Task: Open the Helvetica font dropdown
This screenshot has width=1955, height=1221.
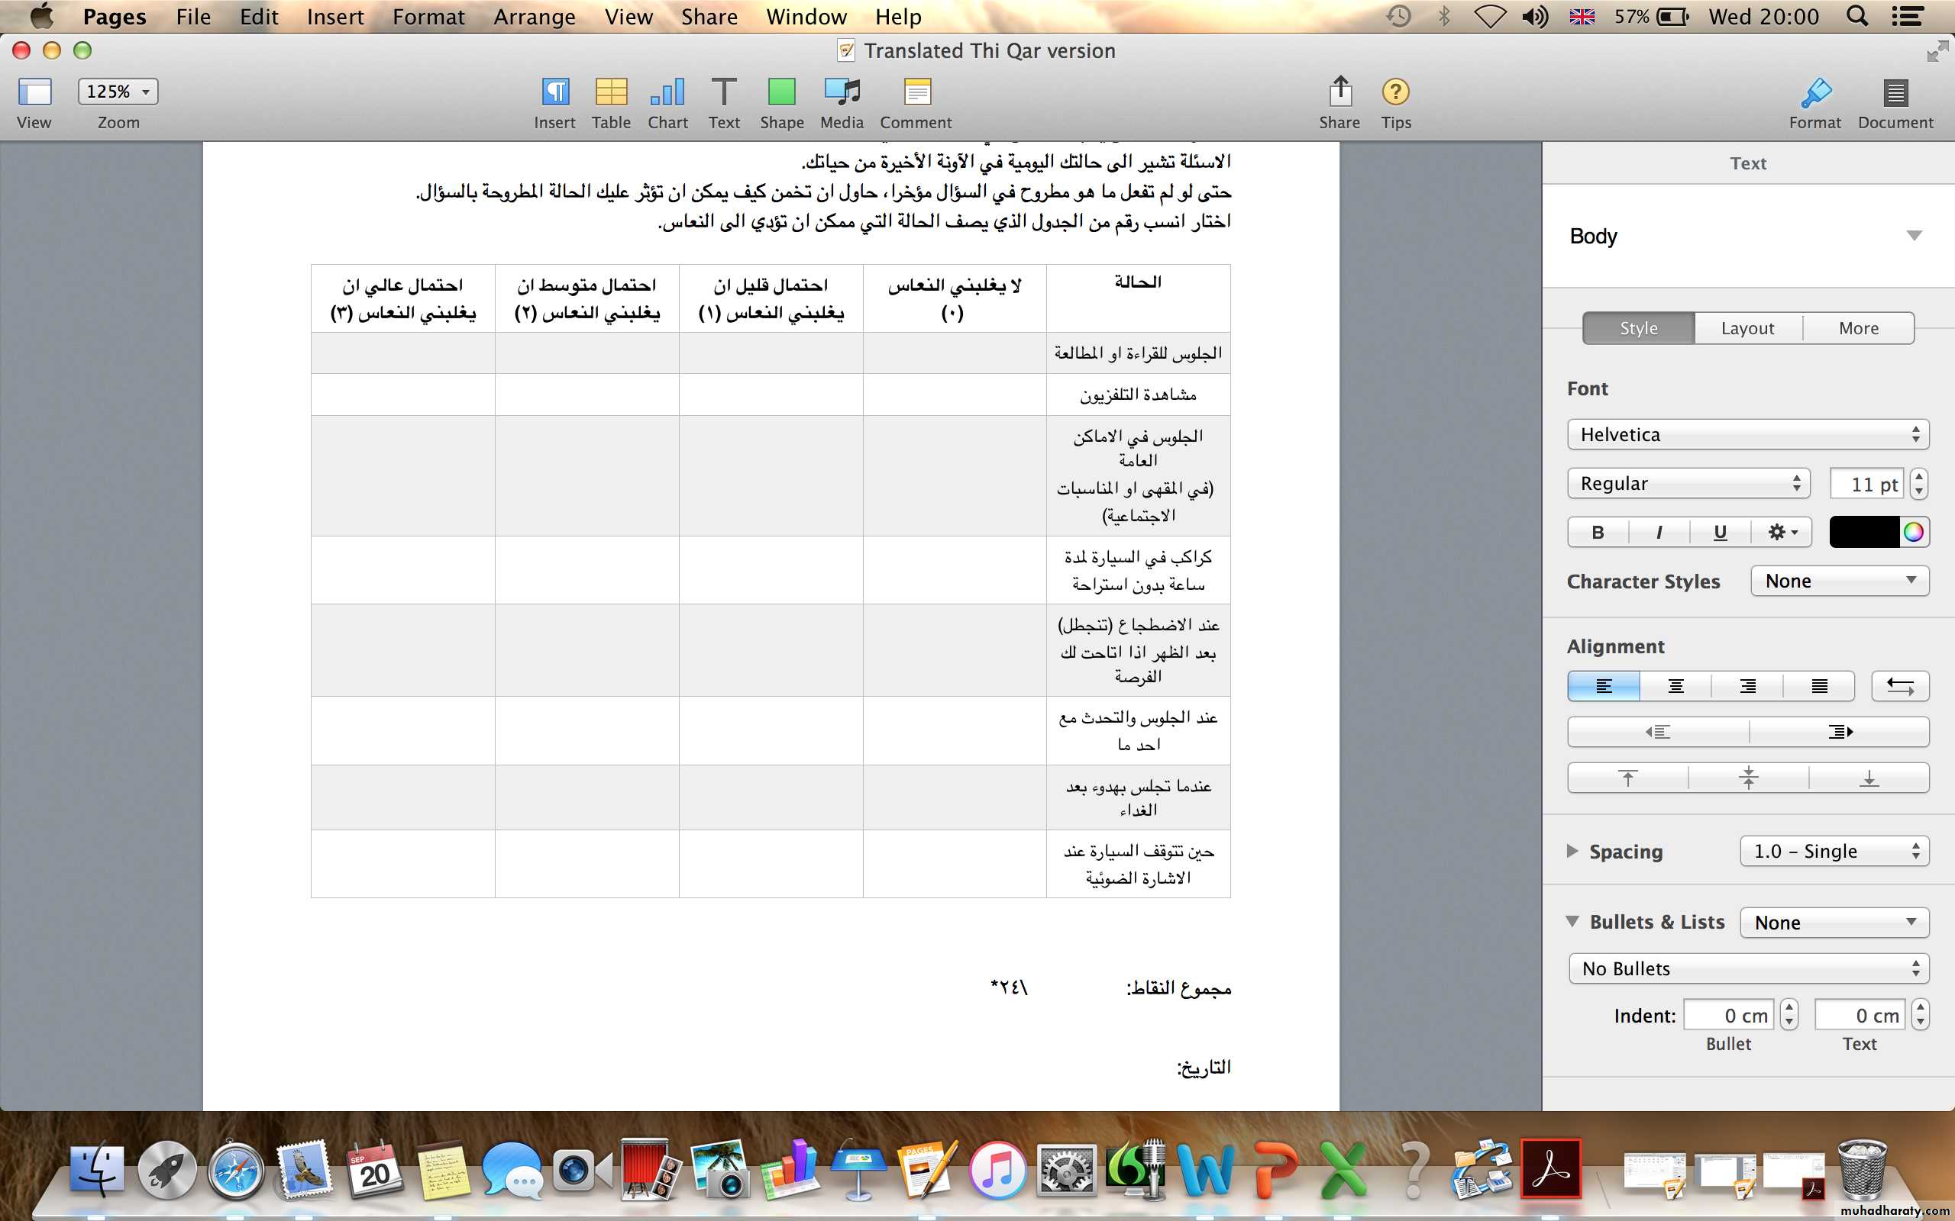Action: coord(1747,434)
